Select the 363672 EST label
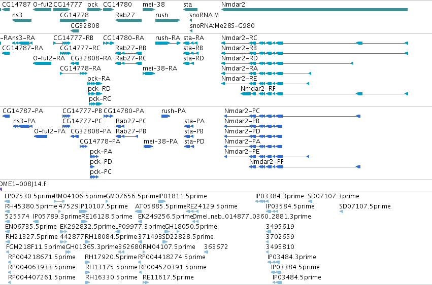 [x=216, y=247]
